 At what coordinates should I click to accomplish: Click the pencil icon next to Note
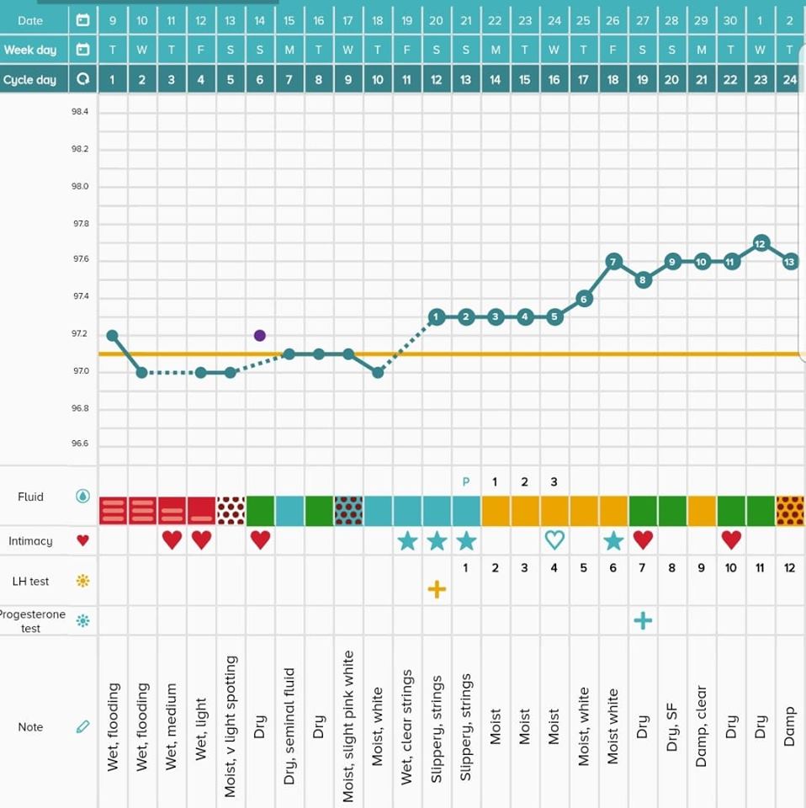[x=82, y=726]
